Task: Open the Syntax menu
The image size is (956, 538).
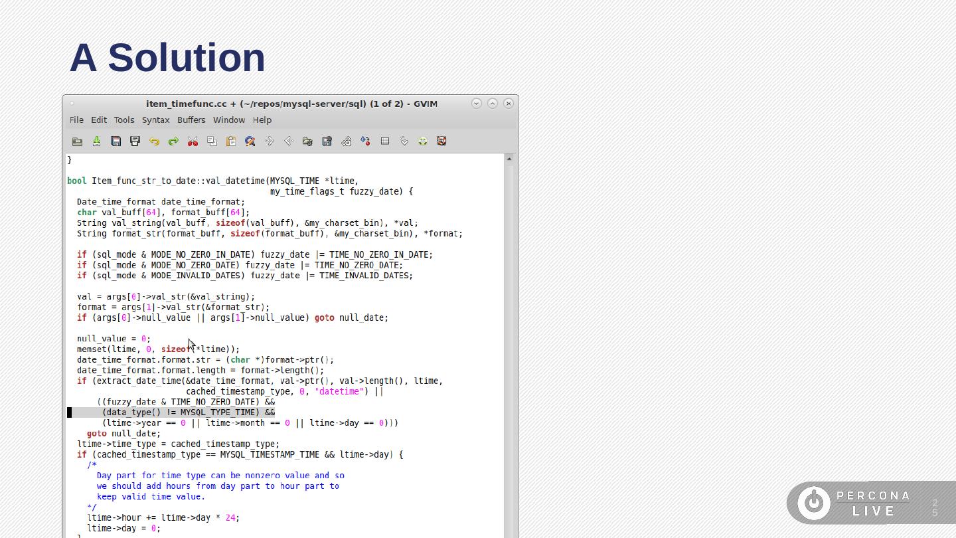Action: pos(155,120)
